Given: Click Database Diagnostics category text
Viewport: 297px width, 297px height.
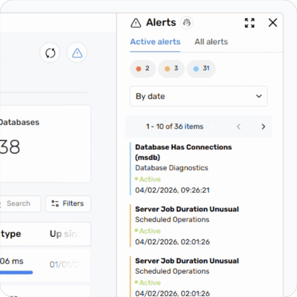Looking at the screenshot, I should pyautogui.click(x=172, y=168).
